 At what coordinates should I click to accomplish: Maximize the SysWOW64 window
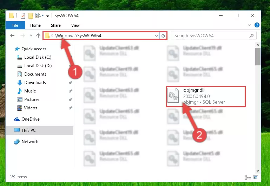tap(237, 15)
